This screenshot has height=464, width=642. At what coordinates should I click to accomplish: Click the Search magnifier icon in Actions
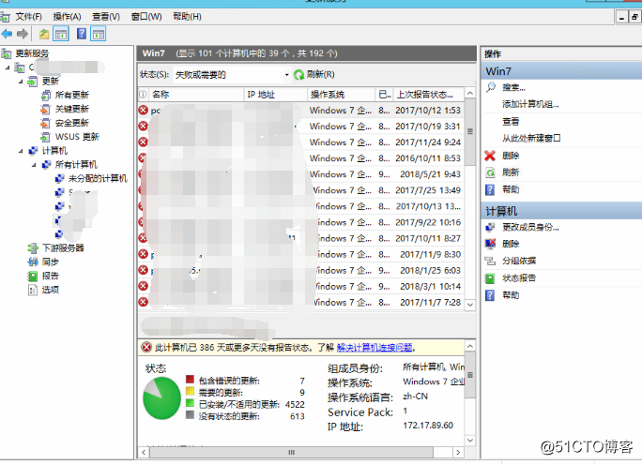point(490,87)
